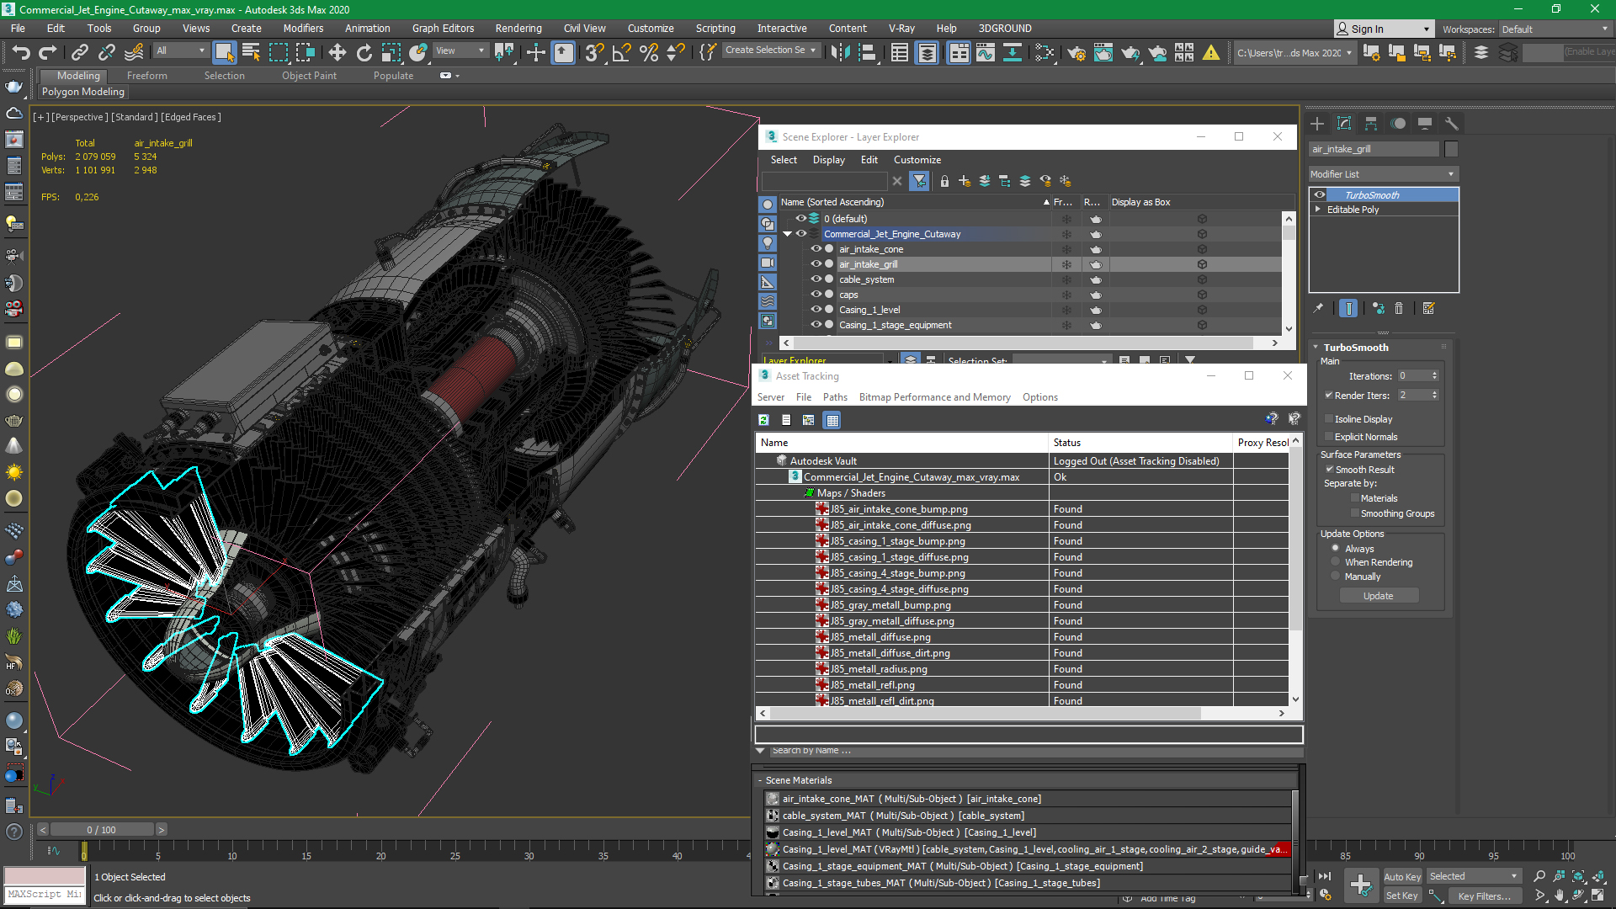Open the V-Ray menu

(x=901, y=29)
